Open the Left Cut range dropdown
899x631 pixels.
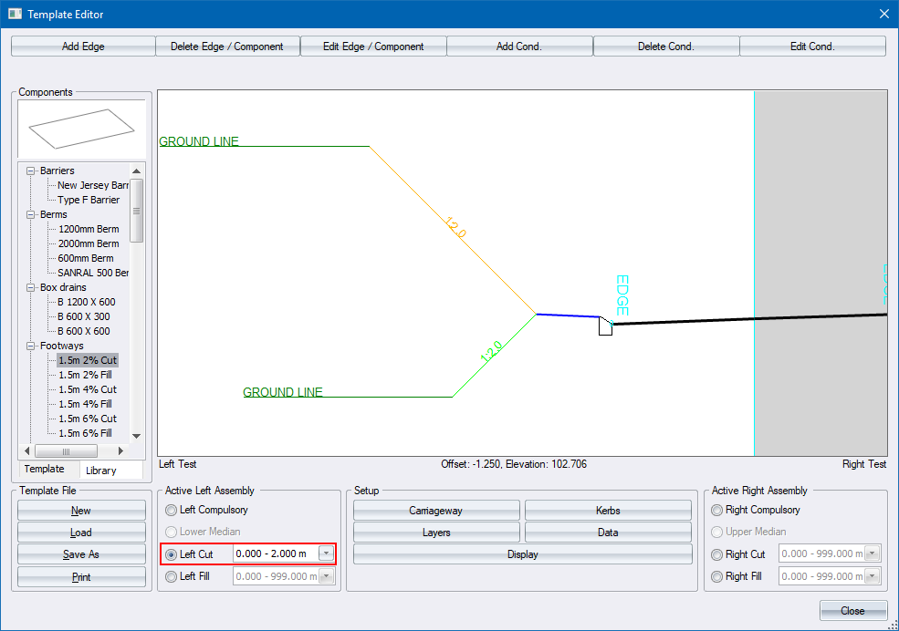pyautogui.click(x=326, y=553)
